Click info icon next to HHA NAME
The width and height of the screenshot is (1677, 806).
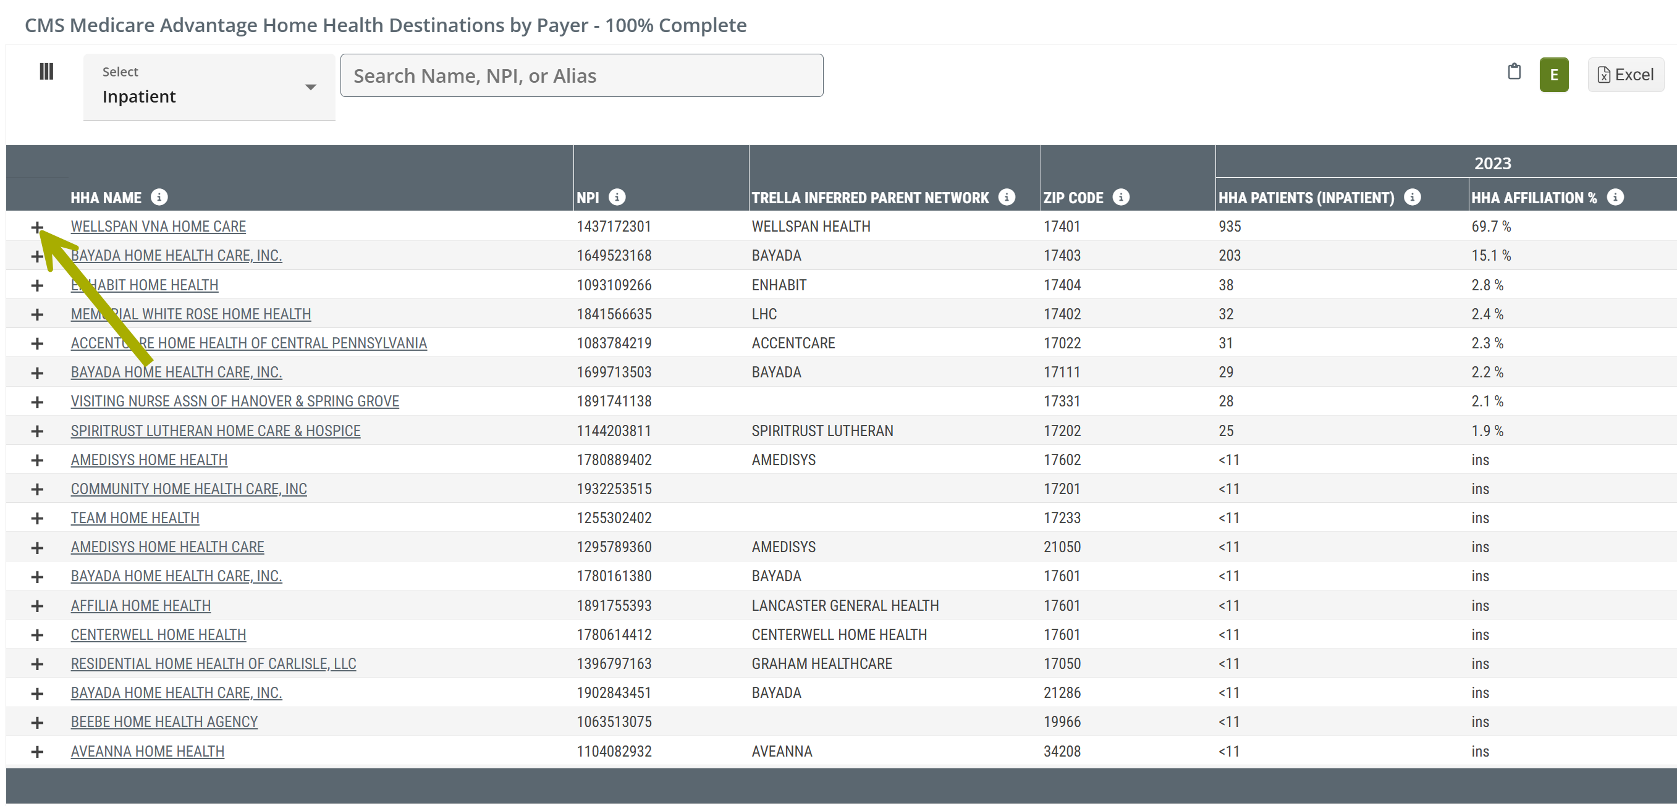(159, 197)
